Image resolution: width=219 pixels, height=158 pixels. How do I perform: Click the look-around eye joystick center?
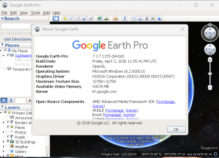pyautogui.click(x=210, y=33)
